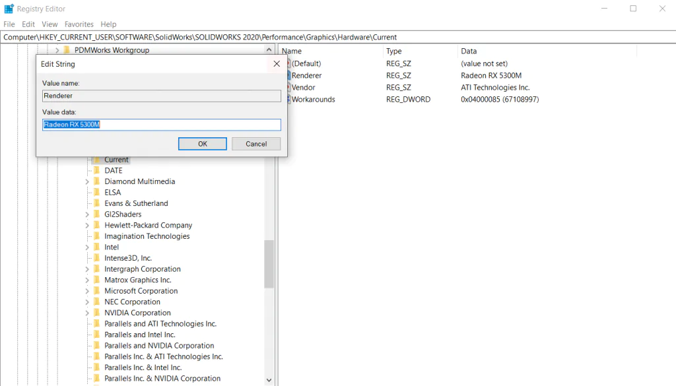Open the Favorites menu
The image size is (676, 386).
pyautogui.click(x=79, y=24)
